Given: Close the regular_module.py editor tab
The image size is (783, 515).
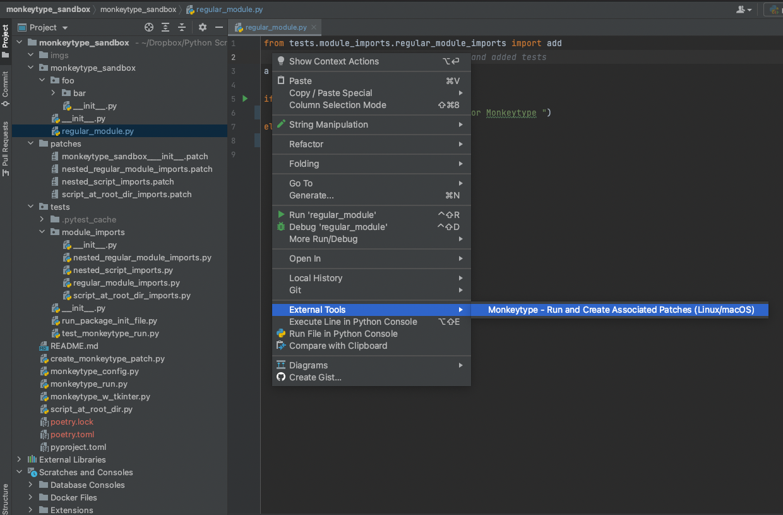Looking at the screenshot, I should 314,27.
